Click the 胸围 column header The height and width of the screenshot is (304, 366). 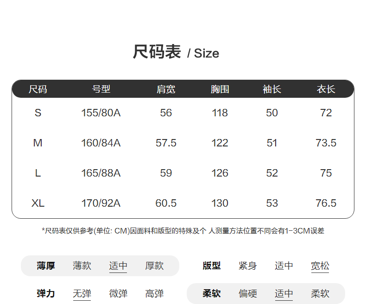click(x=220, y=89)
